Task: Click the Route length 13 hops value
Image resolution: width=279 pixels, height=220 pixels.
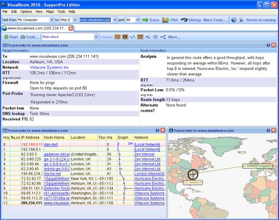Action: (x=173, y=100)
